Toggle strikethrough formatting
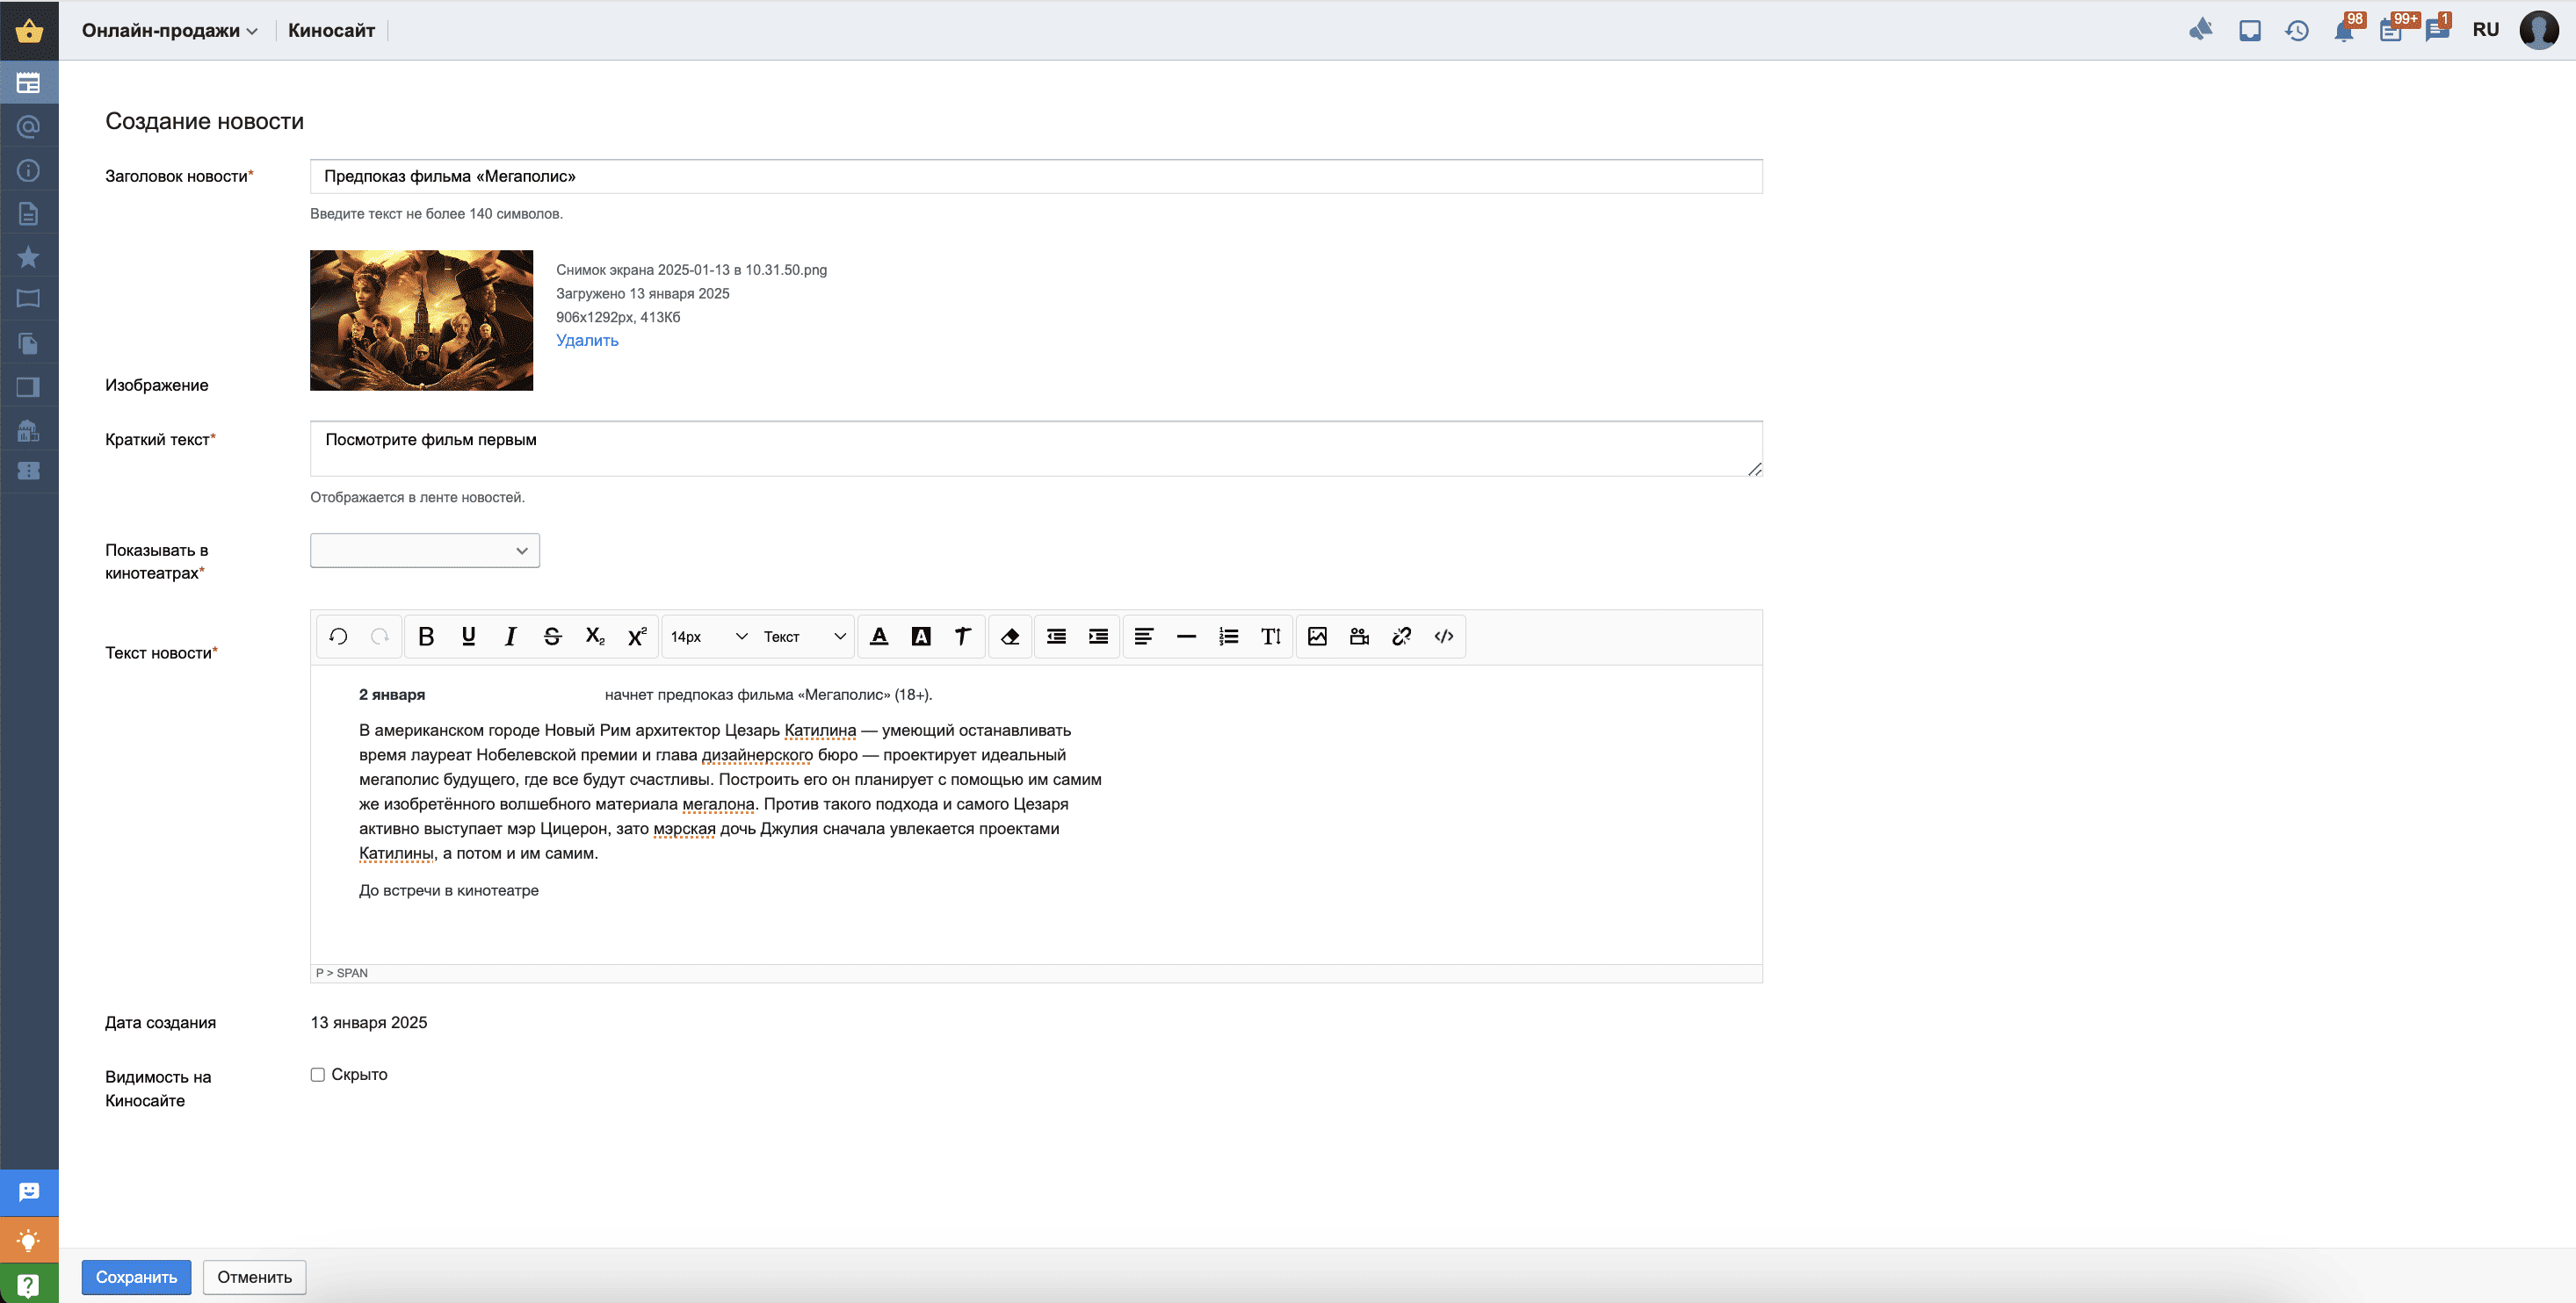The height and width of the screenshot is (1303, 2576). click(x=552, y=637)
